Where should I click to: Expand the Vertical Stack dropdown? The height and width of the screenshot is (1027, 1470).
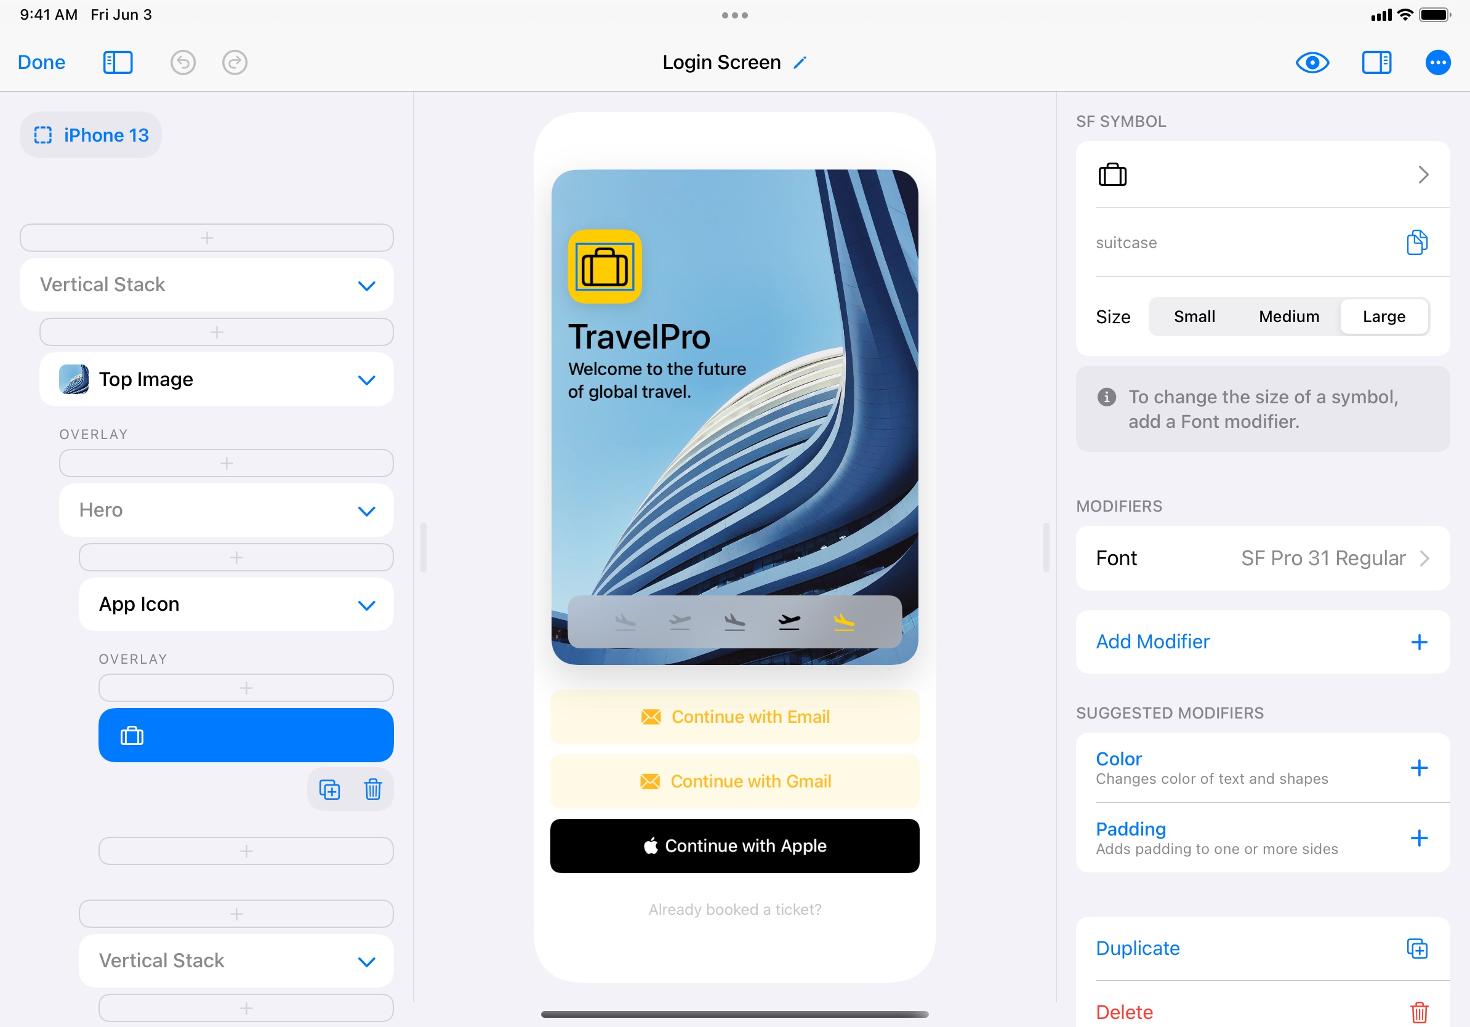pos(366,284)
